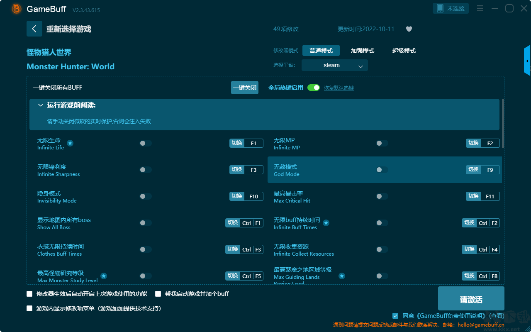Check 帮我启动游戏并加个buff checkbox
531x332 pixels.
coord(158,294)
